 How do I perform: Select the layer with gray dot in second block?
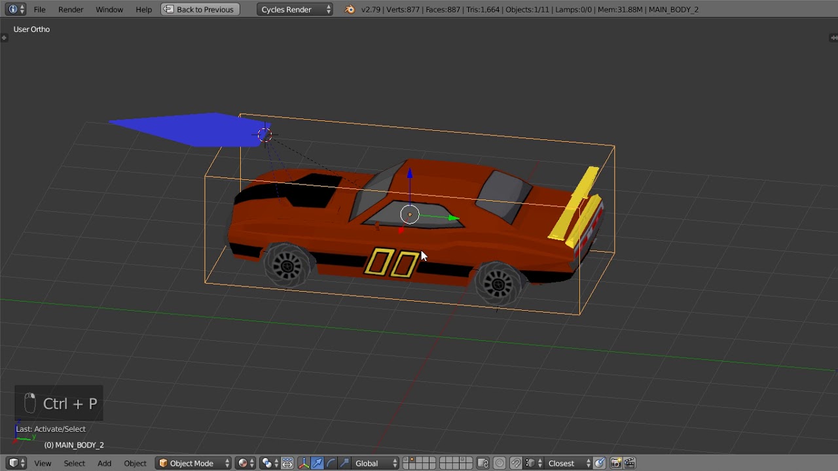pos(462,460)
